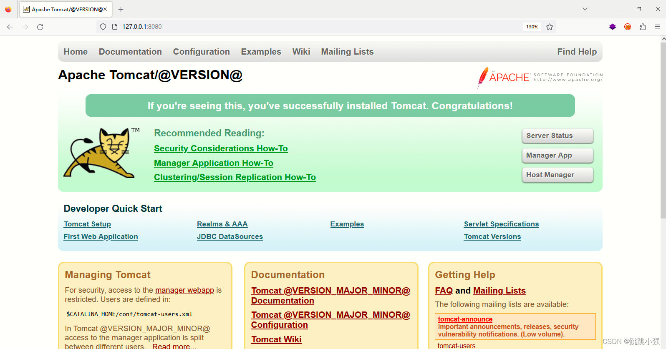Image resolution: width=666 pixels, height=349 pixels.
Task: Click the scrollbar up arrow
Action: pyautogui.click(x=663, y=38)
